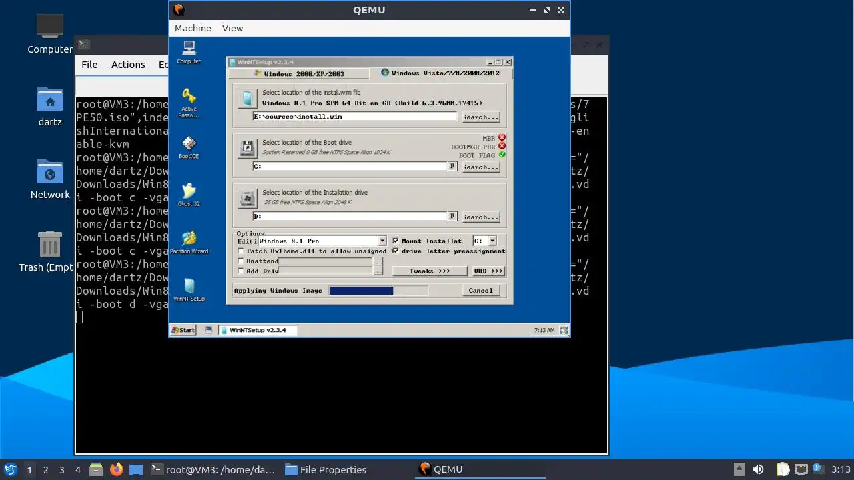Viewport: 854px width, 480px height.
Task: Expand the Tweaks >>> options
Action: (429, 271)
